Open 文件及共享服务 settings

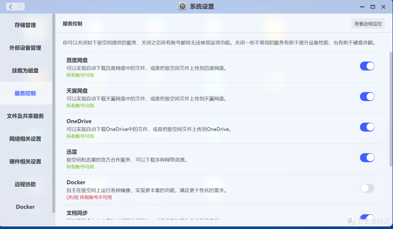point(25,116)
